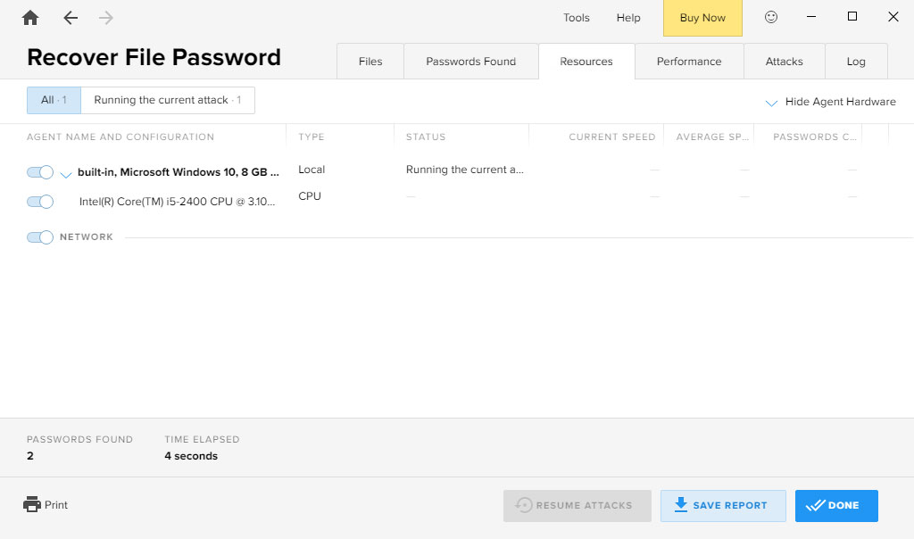Click Hide Agent Hardware chevron
Image resolution: width=914 pixels, height=539 pixels.
[x=771, y=104]
